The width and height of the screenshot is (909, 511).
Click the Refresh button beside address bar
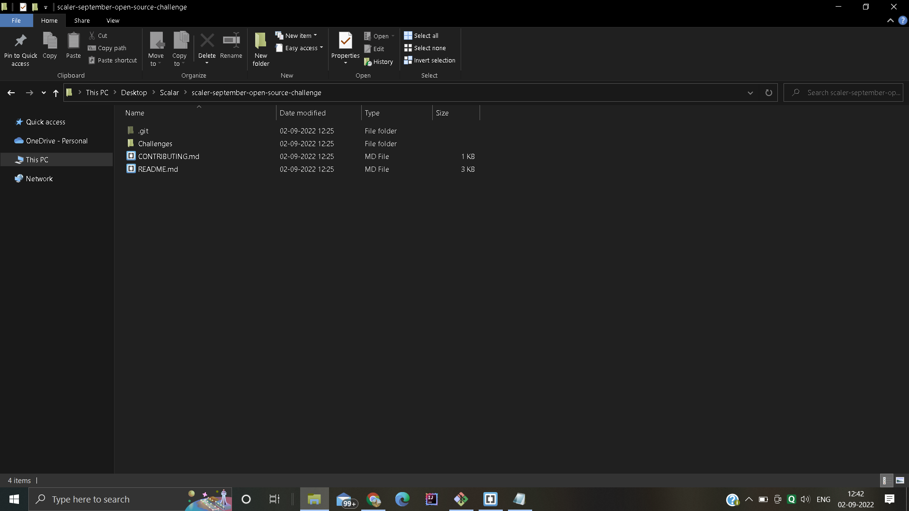pyautogui.click(x=768, y=93)
